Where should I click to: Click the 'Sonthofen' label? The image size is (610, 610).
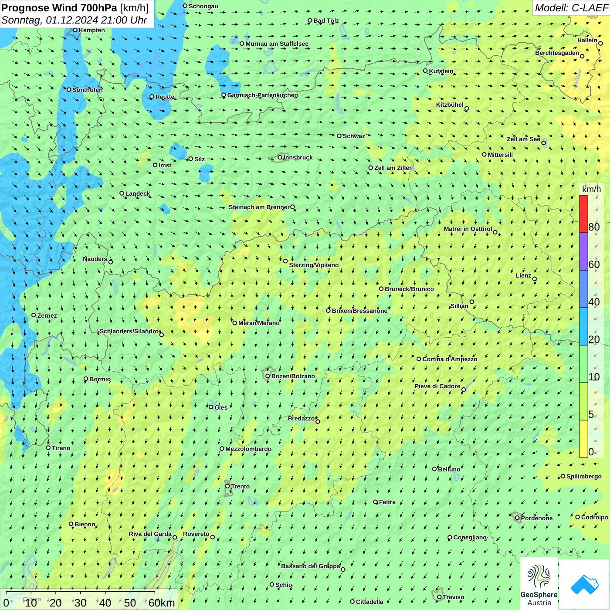point(88,90)
